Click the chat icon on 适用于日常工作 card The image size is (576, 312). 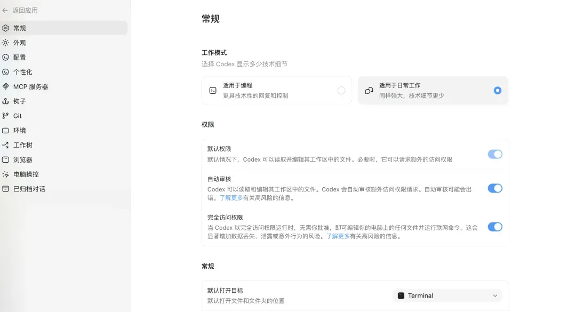(x=369, y=91)
